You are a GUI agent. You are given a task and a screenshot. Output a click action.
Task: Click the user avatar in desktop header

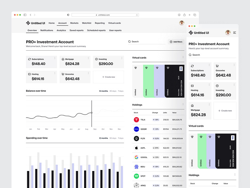point(182,23)
